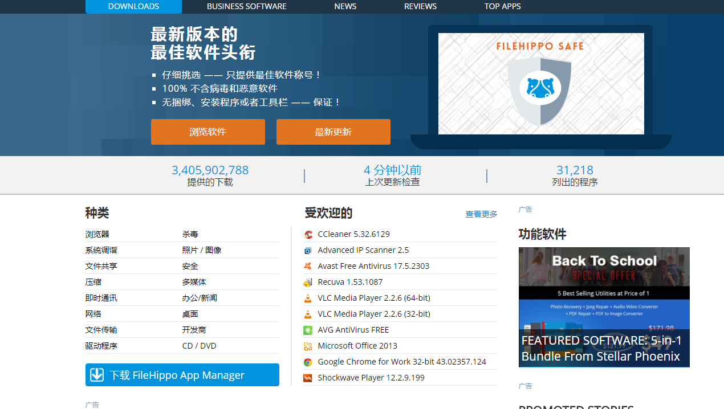The image size is (724, 409).
Task: Download FileHippo App Manager
Action: (182, 375)
